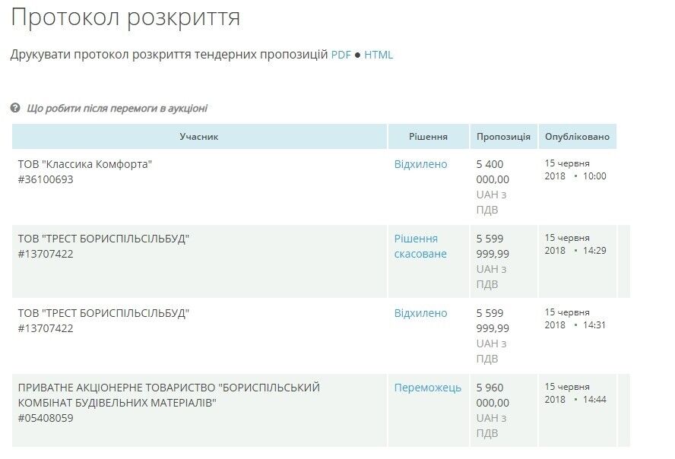Select participant ТОВ "Классика Комфорта"
This screenshot has height=459, width=675.
click(85, 164)
